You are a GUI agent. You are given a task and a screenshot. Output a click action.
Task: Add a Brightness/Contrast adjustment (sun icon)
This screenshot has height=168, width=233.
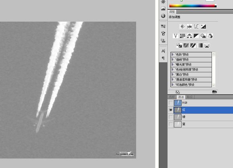click(182, 27)
